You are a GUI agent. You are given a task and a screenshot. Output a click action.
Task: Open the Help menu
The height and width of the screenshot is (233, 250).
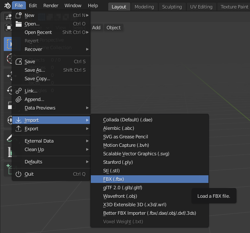(x=93, y=6)
